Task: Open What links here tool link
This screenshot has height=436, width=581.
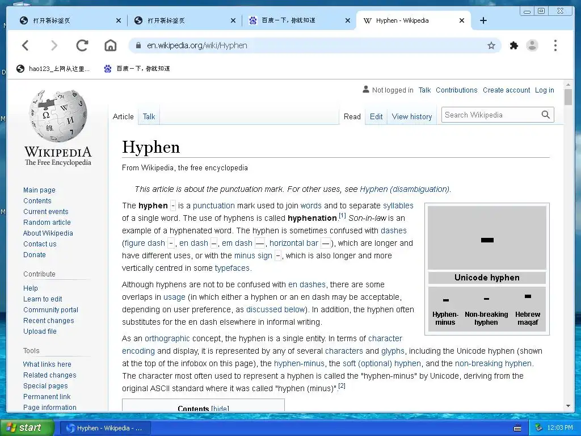Action: [x=47, y=364]
